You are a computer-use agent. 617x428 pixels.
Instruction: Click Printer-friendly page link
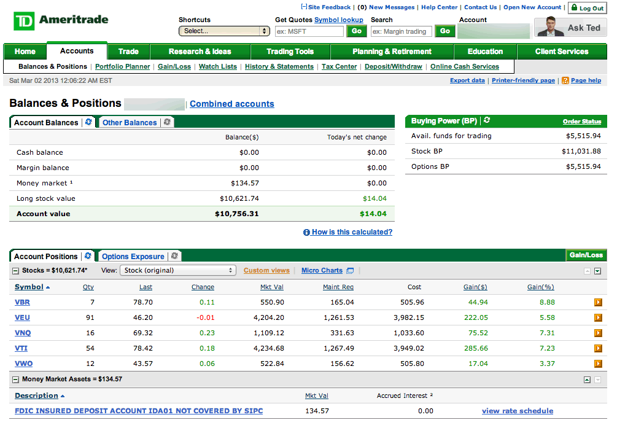(x=523, y=80)
